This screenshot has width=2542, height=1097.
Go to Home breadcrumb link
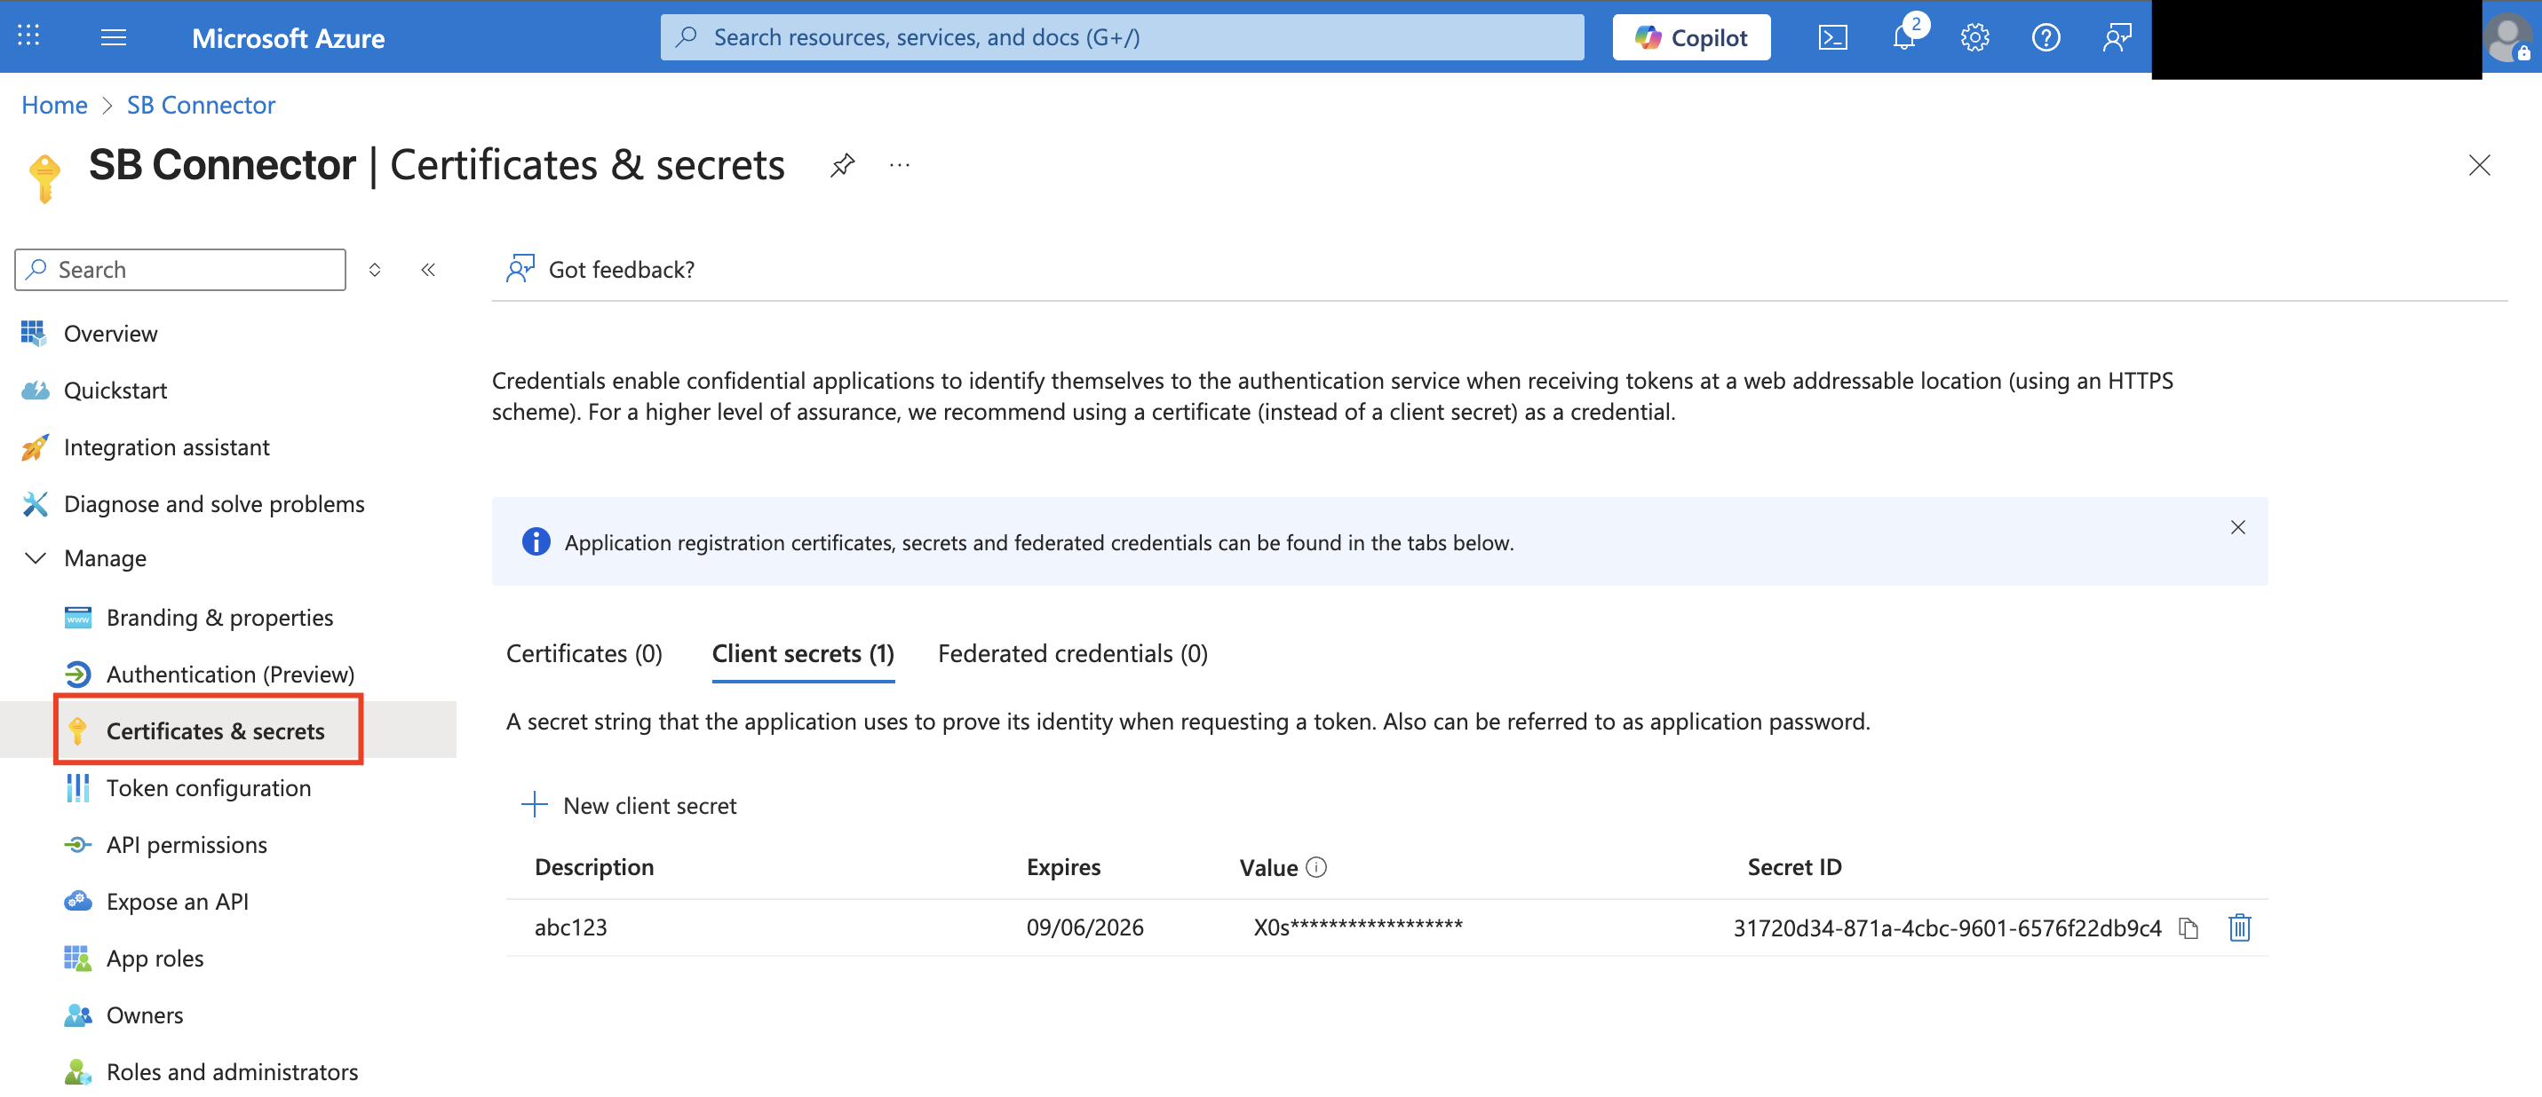[x=54, y=105]
